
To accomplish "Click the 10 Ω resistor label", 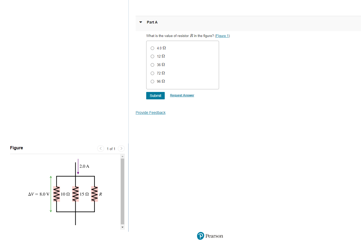I will click(x=65, y=194).
